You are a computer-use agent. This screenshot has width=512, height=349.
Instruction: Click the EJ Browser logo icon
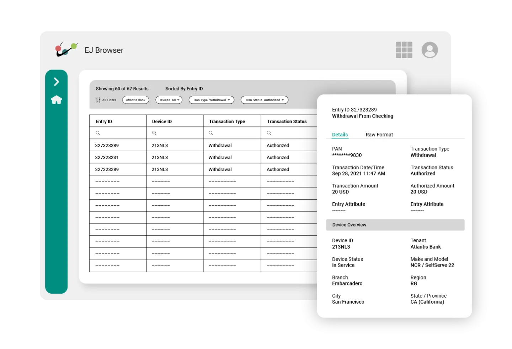(x=66, y=49)
